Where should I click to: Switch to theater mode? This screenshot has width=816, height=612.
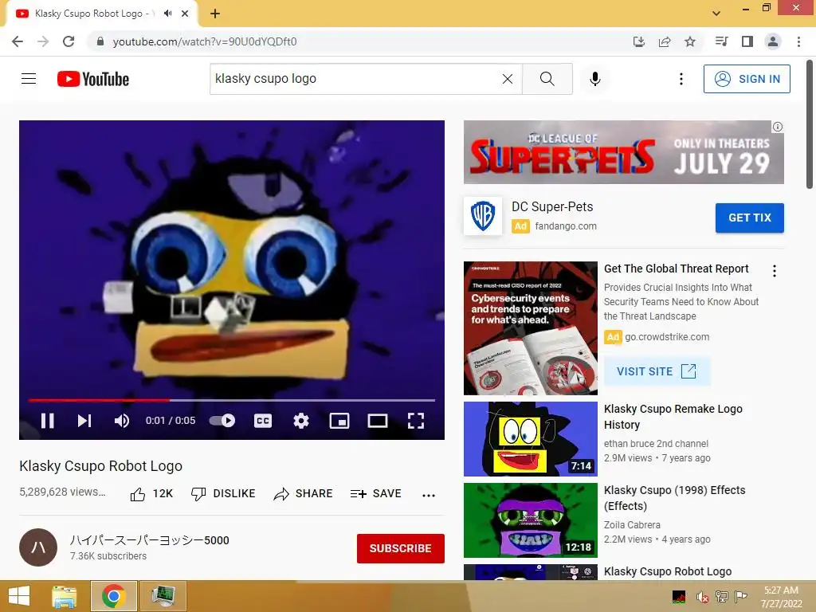coord(377,421)
